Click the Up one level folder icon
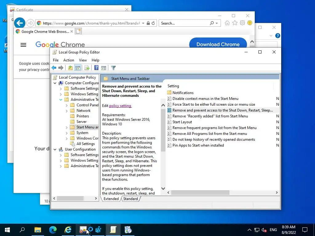315x236 pixels. [x=70, y=68]
